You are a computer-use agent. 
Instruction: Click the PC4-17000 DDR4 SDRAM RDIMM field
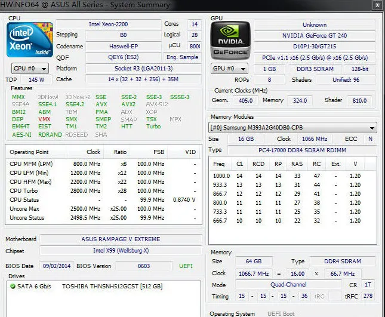302,150
